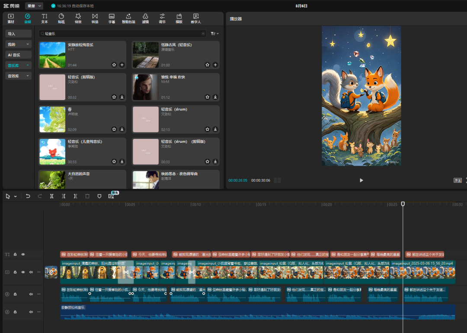Download the 愉悦 幸福 欢快 track
The image size is (467, 333).
[215, 97]
